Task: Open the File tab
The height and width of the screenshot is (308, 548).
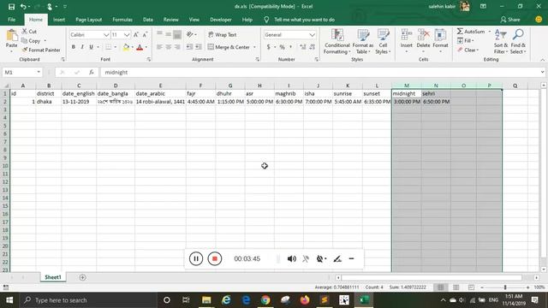Action: [x=11, y=20]
